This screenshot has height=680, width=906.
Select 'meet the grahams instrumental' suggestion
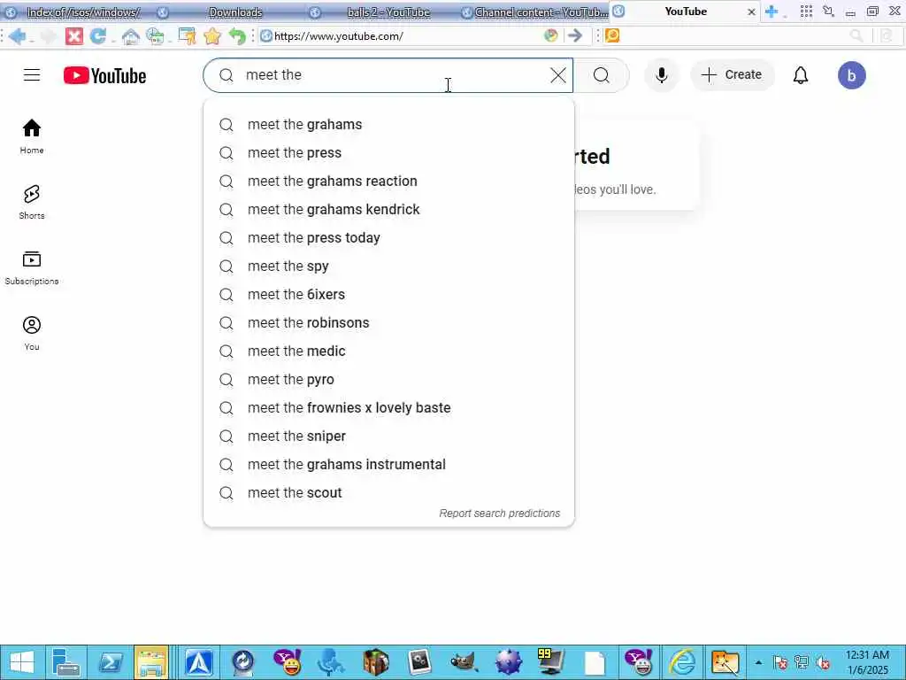[389, 464]
